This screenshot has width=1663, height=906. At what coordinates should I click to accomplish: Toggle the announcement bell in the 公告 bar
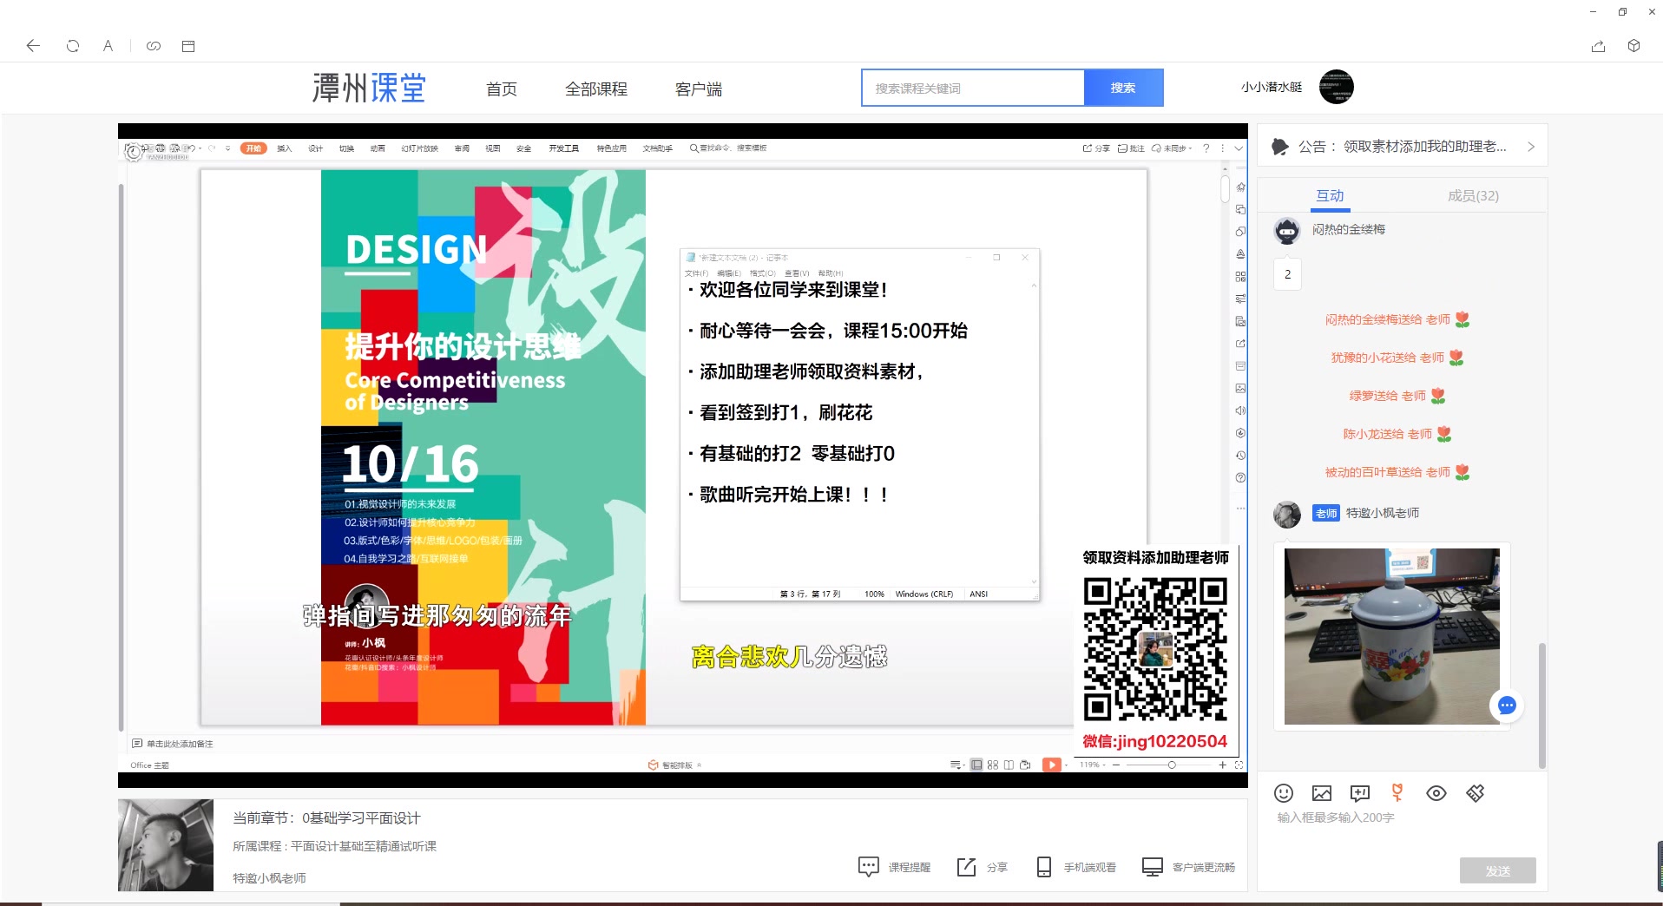(1280, 146)
